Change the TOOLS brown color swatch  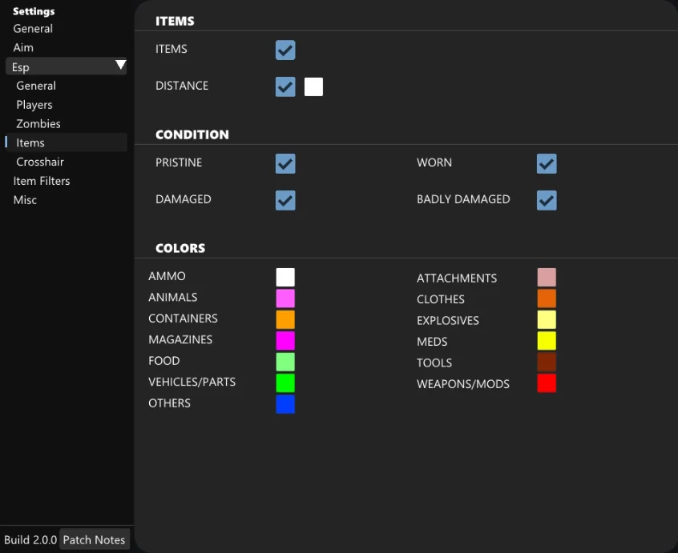(547, 363)
